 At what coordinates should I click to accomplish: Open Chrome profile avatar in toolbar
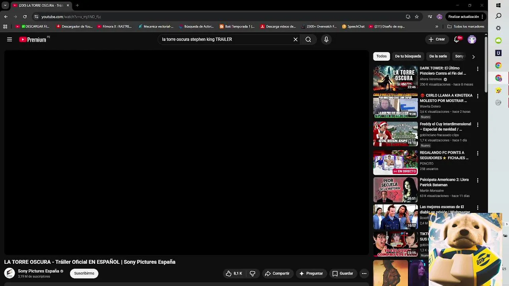point(439,17)
